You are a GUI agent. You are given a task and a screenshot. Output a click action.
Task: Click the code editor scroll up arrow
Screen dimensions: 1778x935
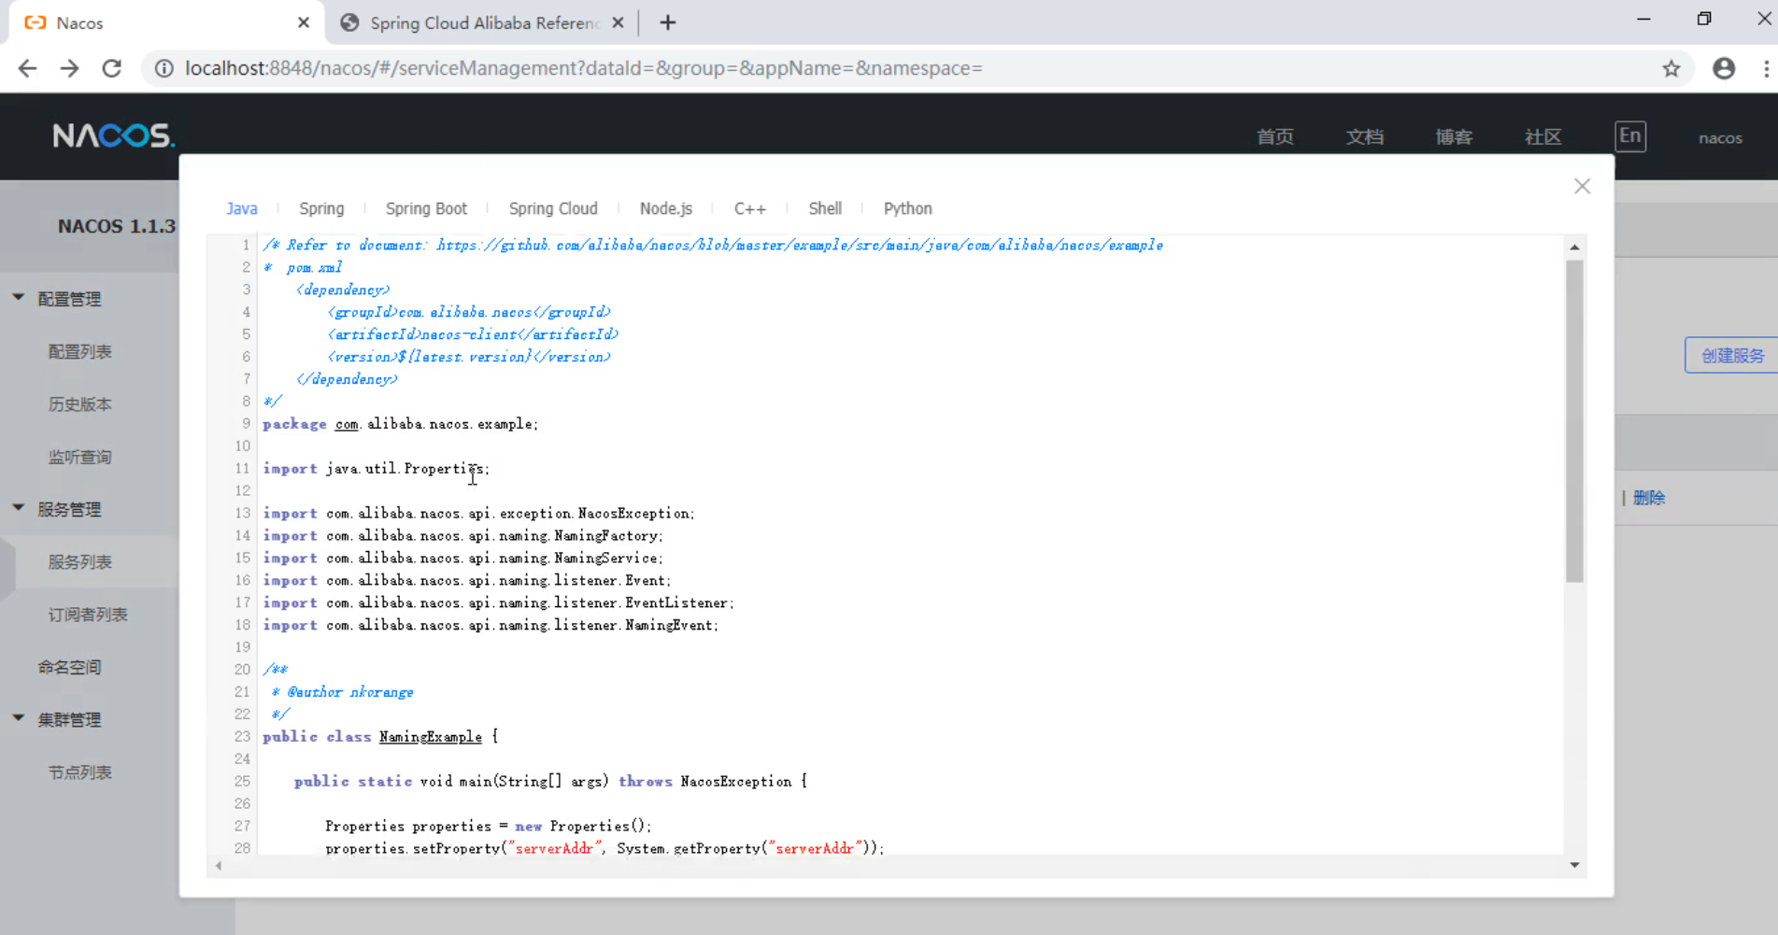pos(1574,248)
